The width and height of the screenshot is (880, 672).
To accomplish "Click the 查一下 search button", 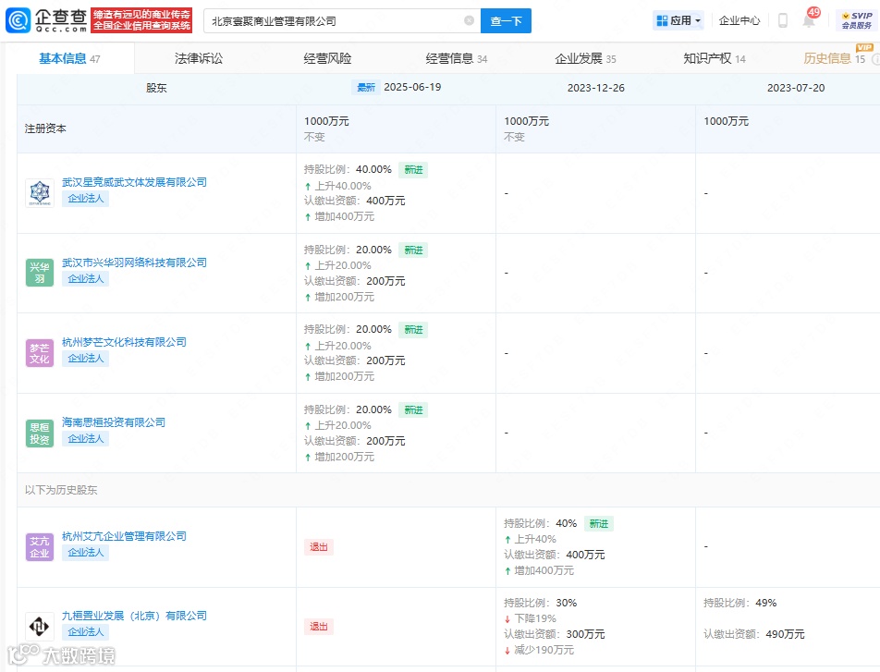I will (x=507, y=20).
